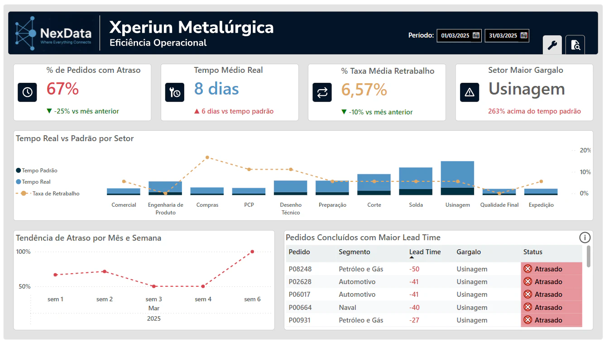Click the Compras rework rate point

click(207, 157)
